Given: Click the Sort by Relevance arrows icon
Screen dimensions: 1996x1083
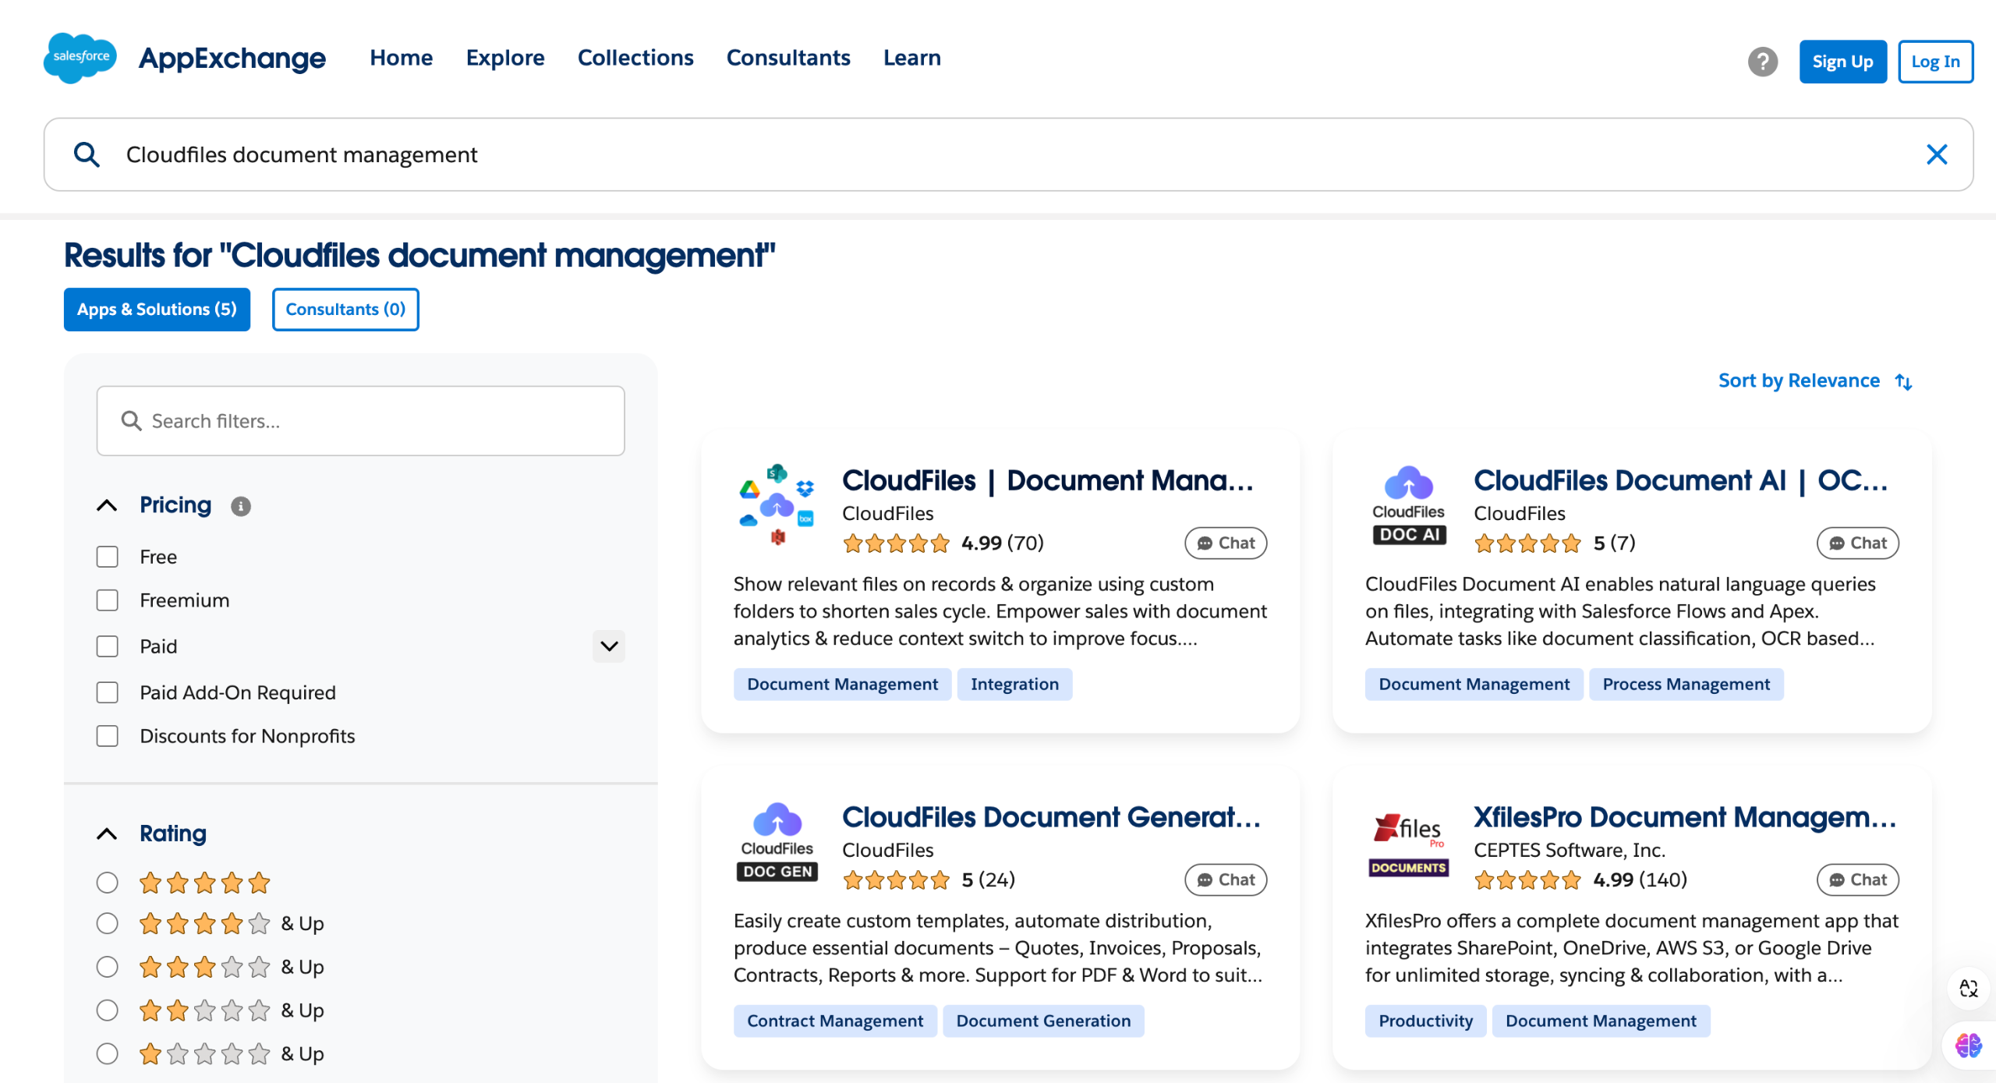Looking at the screenshot, I should pos(1904,381).
